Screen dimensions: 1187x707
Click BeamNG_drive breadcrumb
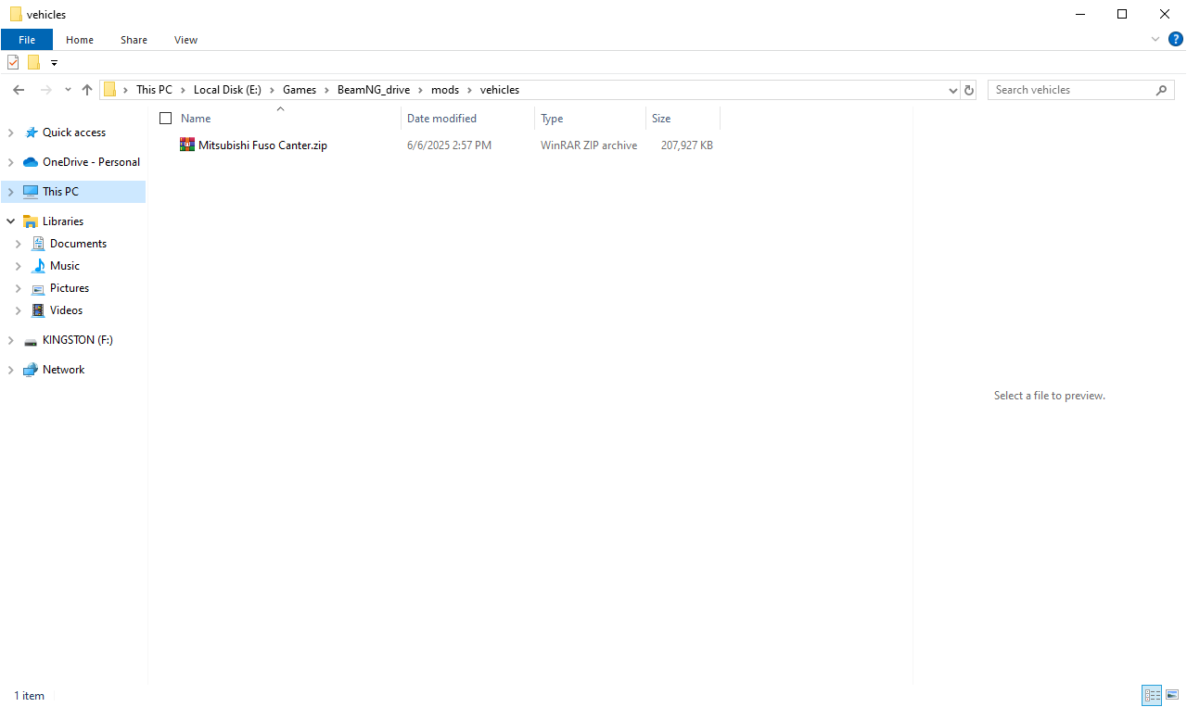[x=374, y=90]
